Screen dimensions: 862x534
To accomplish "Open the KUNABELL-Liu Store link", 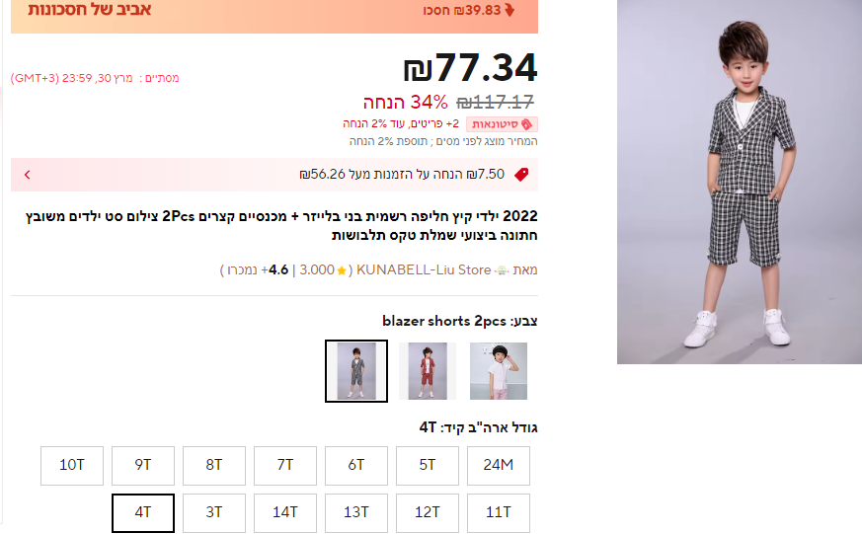I will [424, 269].
